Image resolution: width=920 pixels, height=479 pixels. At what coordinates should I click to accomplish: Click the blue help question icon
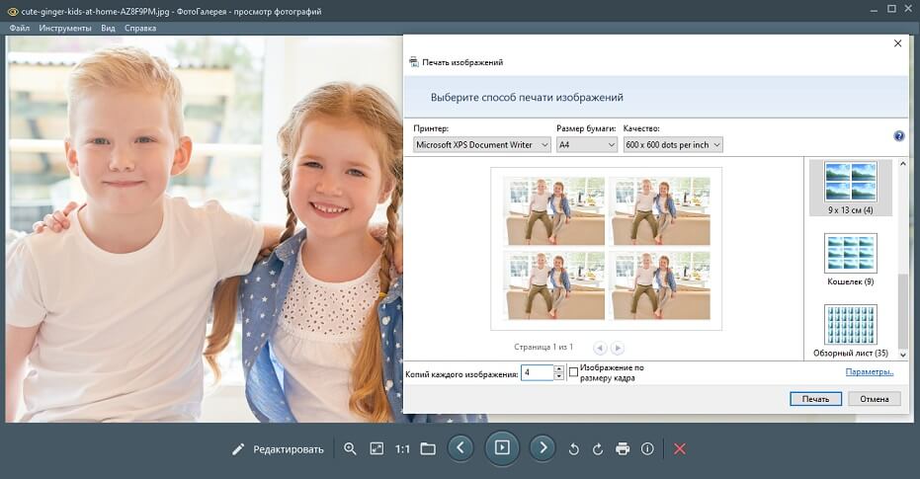pos(899,136)
